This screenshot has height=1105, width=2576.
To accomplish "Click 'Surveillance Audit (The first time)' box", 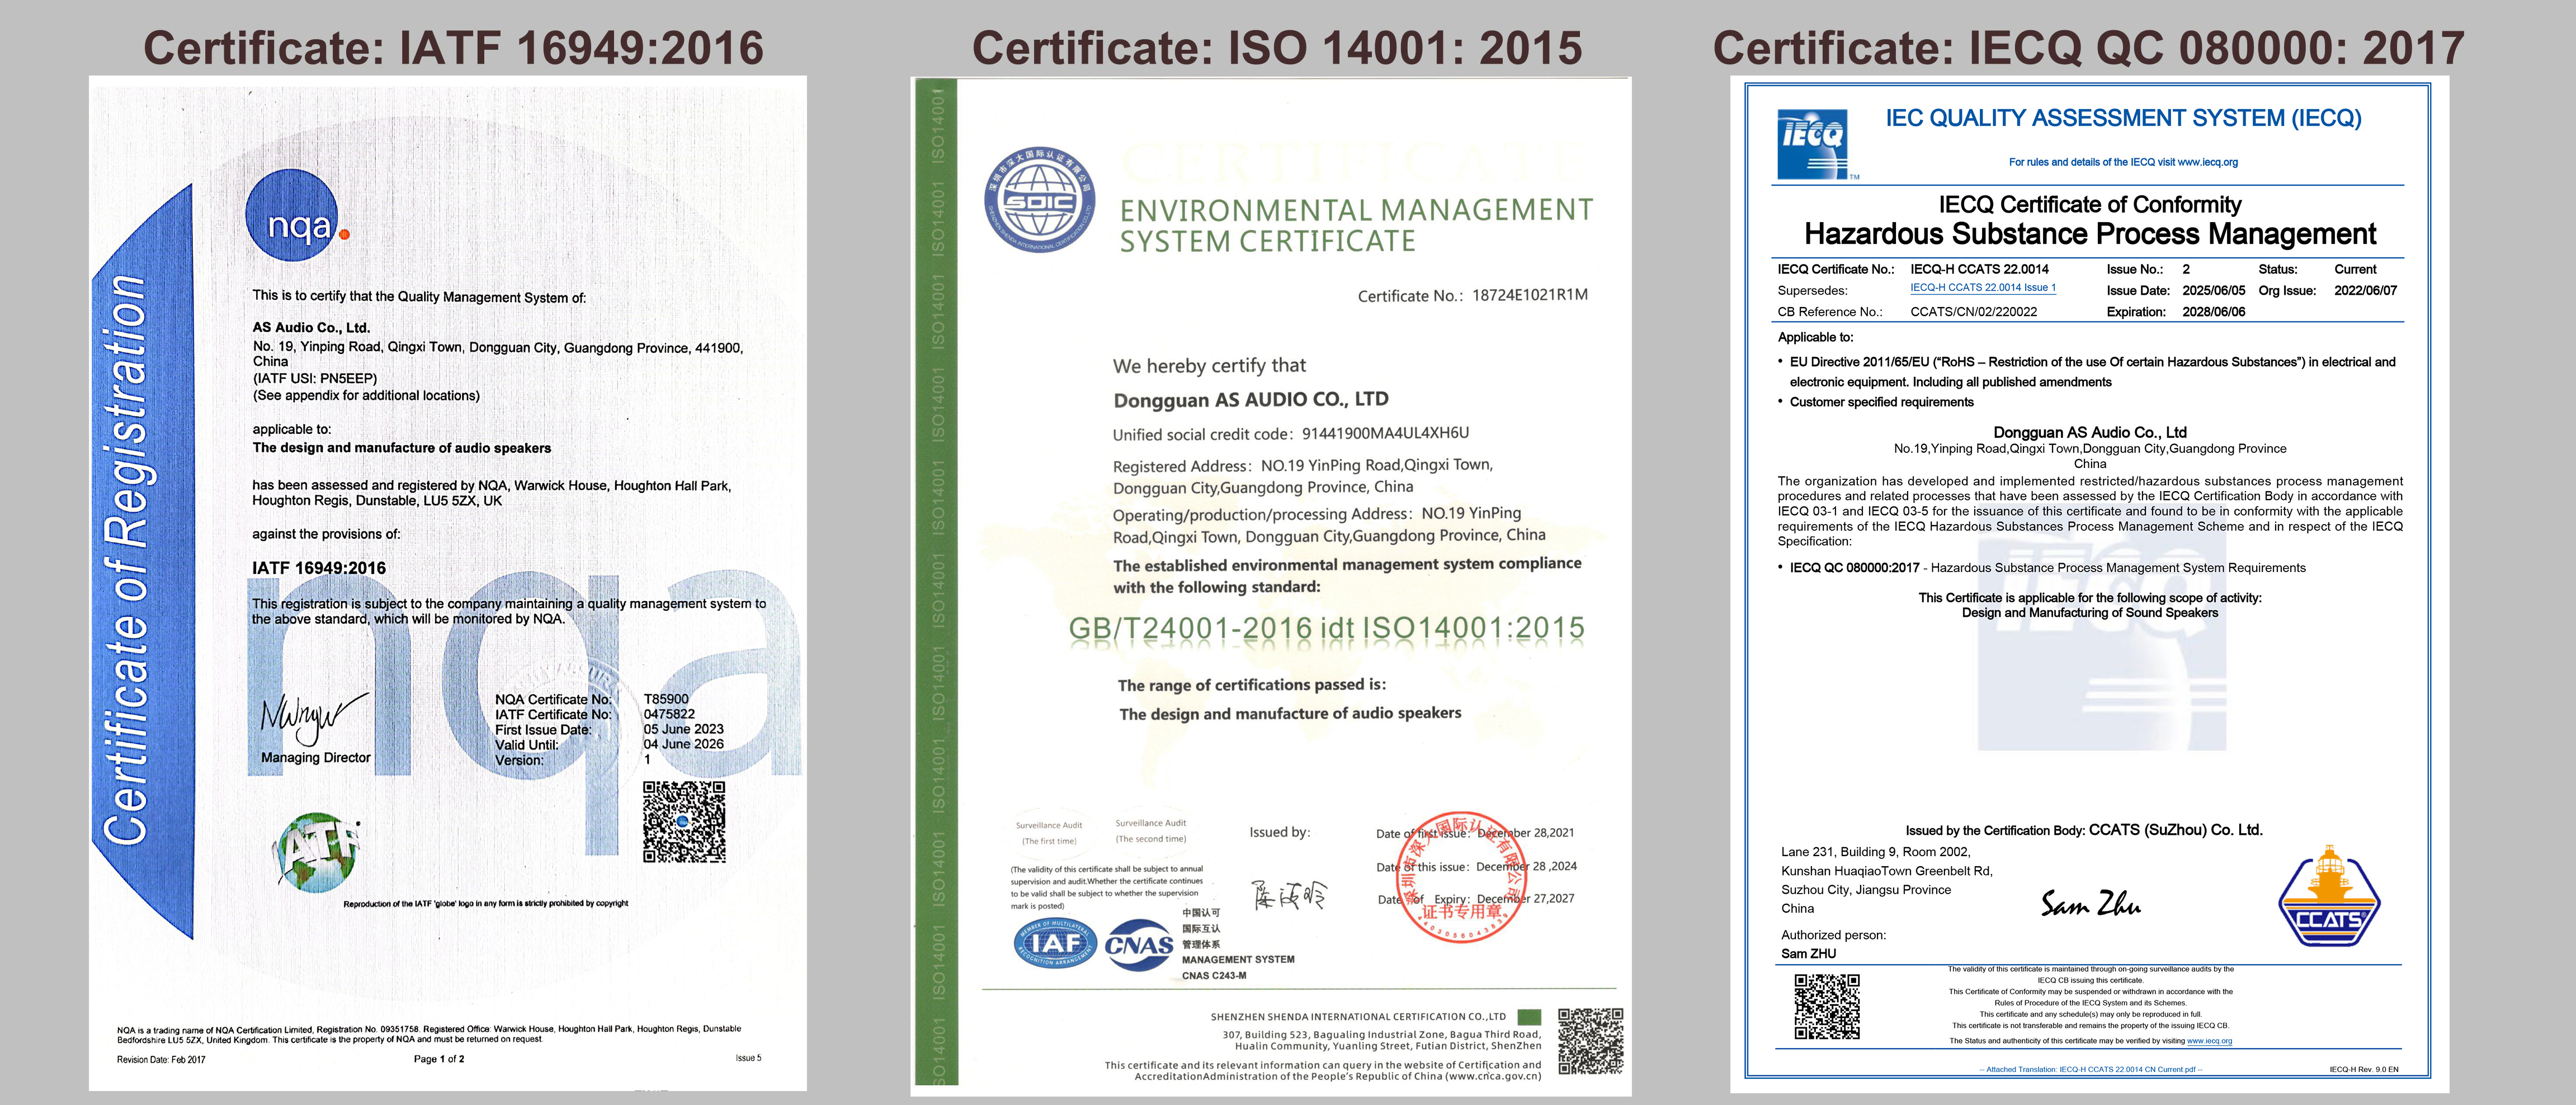I will pyautogui.click(x=1048, y=833).
